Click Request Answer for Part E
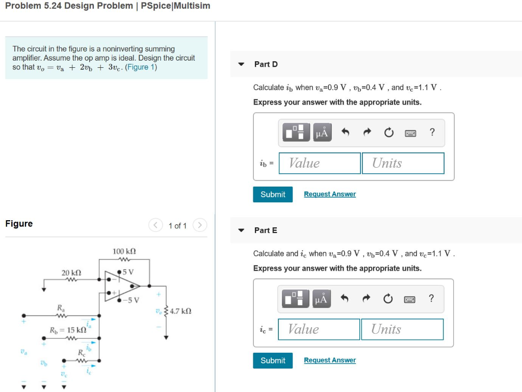 (329, 360)
